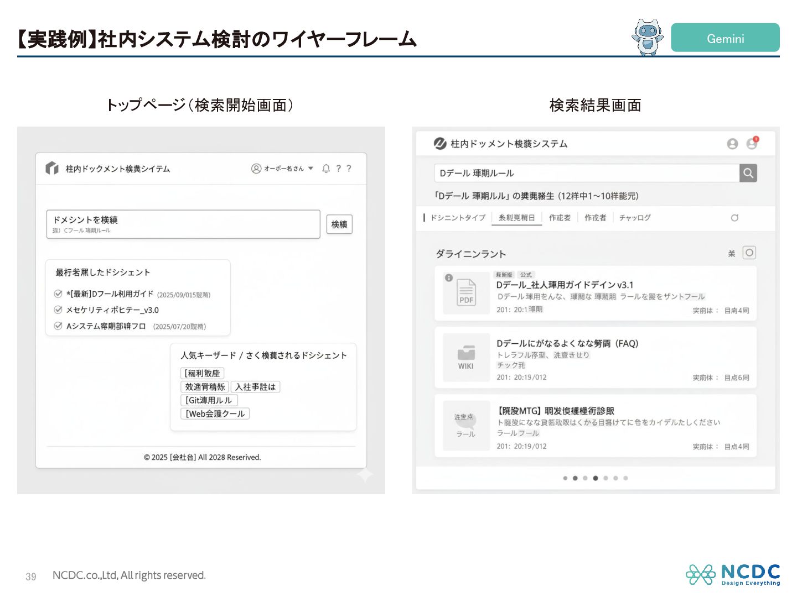Open the WIKI folder thumbnail
This screenshot has width=797, height=597.
(466, 357)
